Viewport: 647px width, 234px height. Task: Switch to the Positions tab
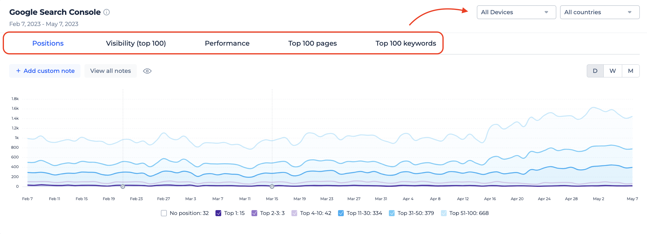pyautogui.click(x=48, y=43)
